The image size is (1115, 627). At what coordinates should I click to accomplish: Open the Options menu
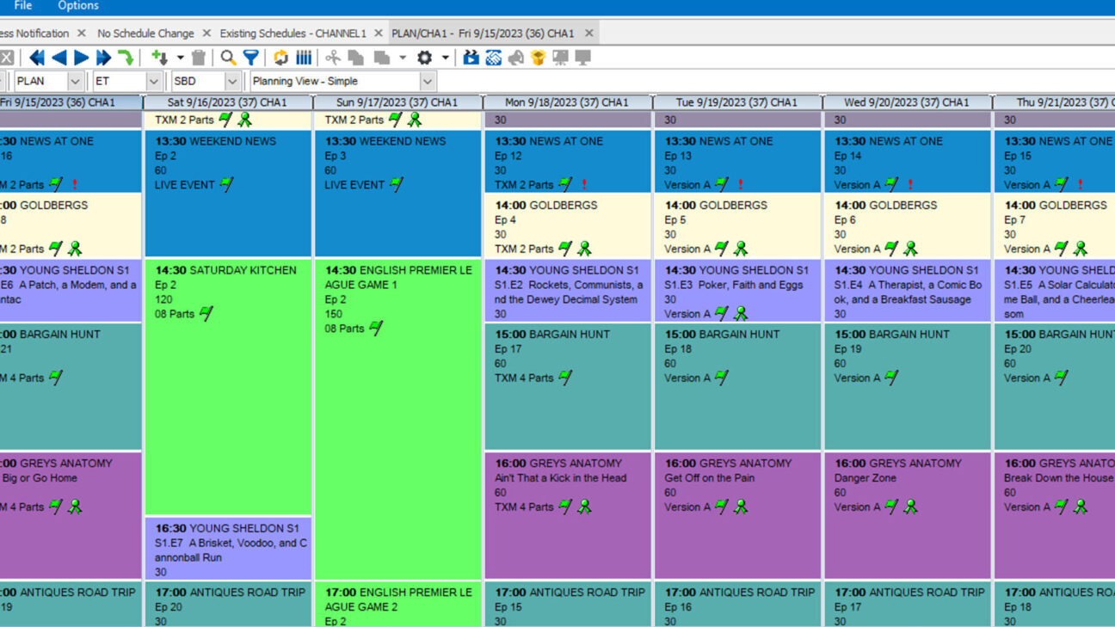[x=78, y=6]
